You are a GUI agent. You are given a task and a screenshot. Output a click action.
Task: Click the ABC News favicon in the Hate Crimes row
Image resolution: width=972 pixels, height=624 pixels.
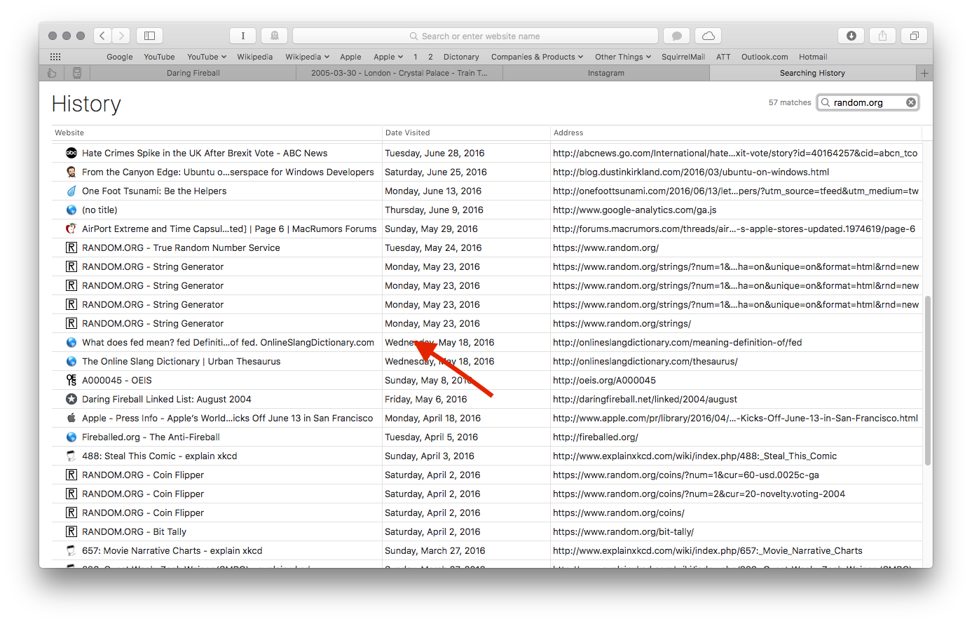pos(71,153)
